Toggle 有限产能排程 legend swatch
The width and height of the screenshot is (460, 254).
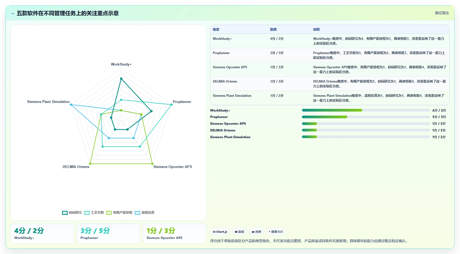coord(109,213)
